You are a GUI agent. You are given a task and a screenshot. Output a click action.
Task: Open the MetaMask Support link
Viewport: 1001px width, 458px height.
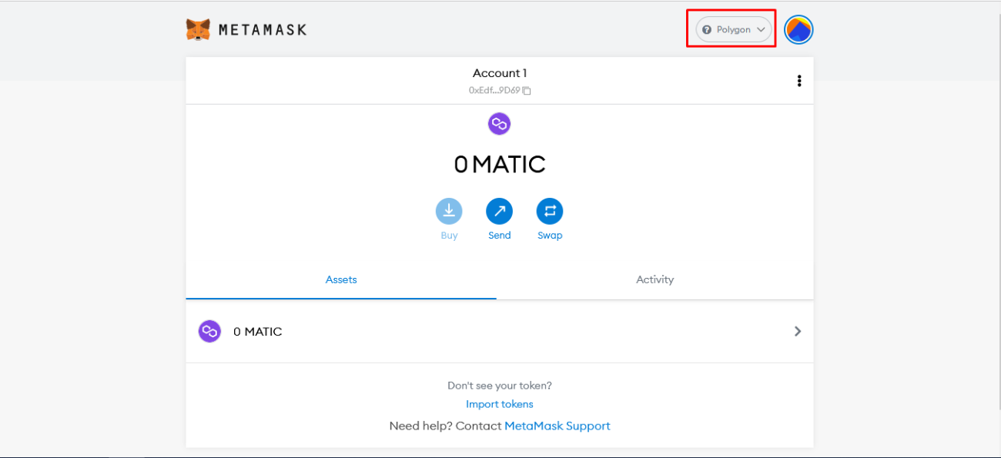tap(557, 426)
